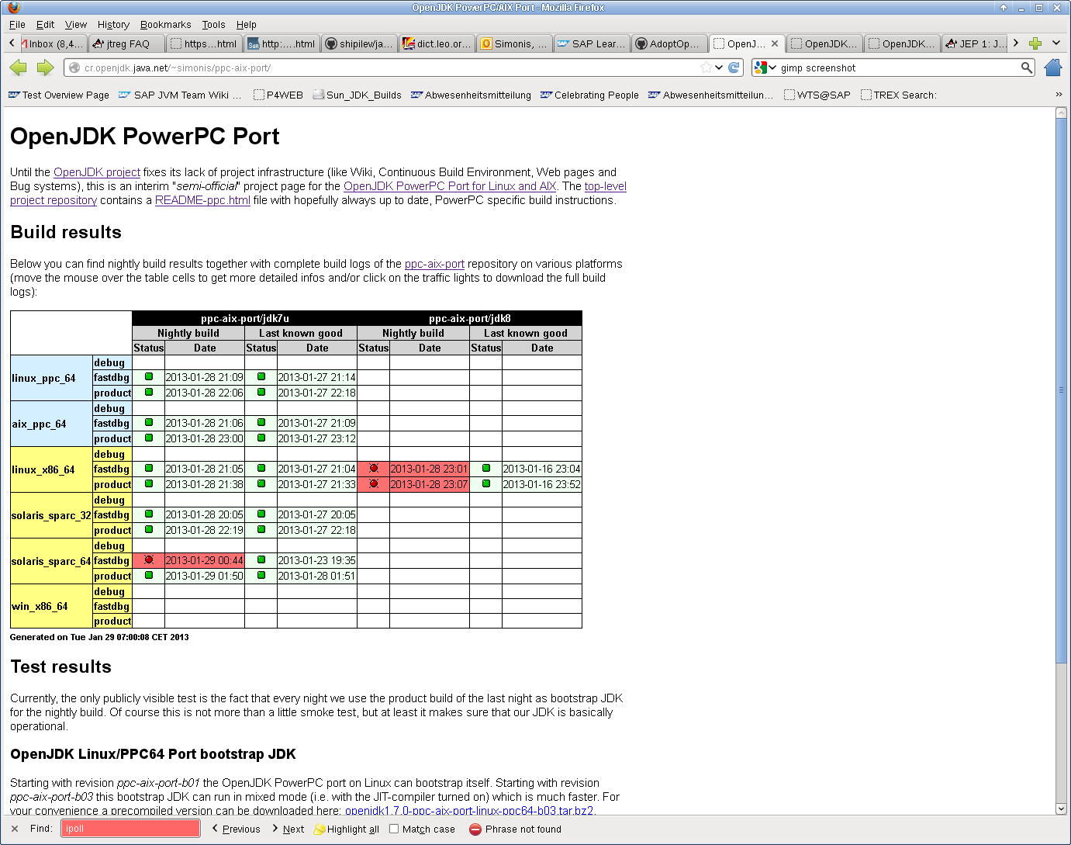Open the search engine selector dropdown
Viewport: 1071px width, 845px height.
click(x=765, y=68)
